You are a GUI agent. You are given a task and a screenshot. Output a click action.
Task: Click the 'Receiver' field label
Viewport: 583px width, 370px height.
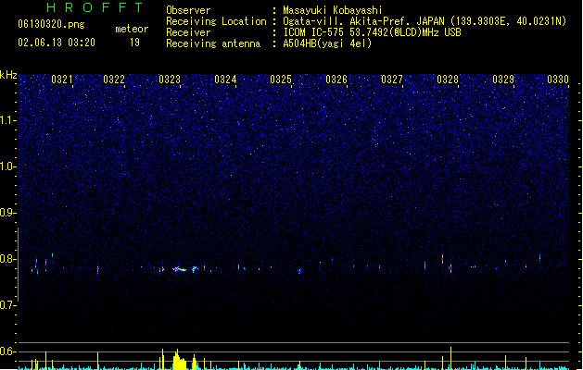pos(188,32)
